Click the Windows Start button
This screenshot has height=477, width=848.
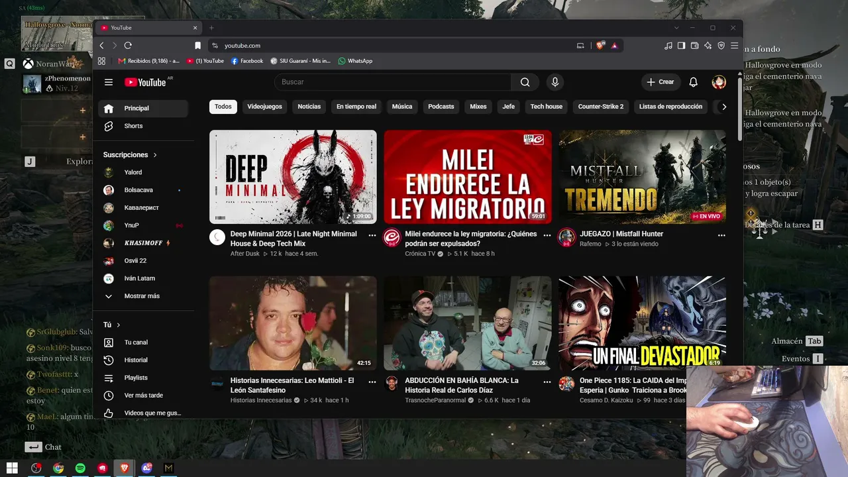click(x=12, y=468)
